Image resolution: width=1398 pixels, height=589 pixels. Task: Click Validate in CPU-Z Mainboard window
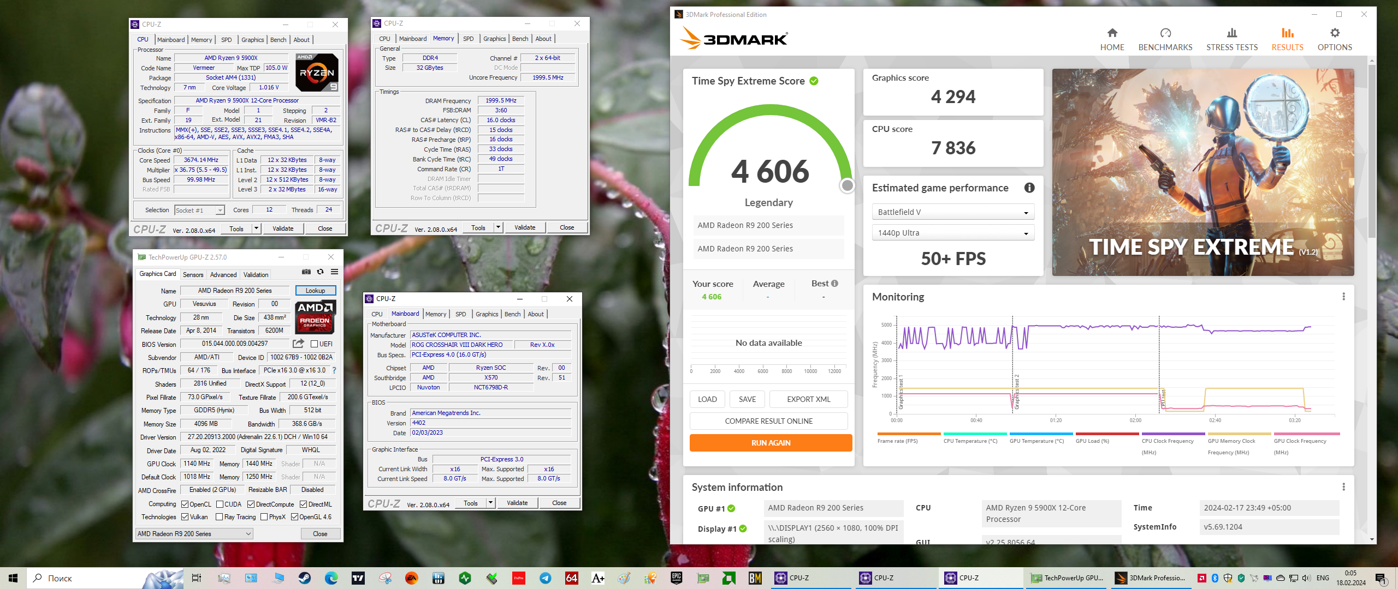tap(517, 503)
